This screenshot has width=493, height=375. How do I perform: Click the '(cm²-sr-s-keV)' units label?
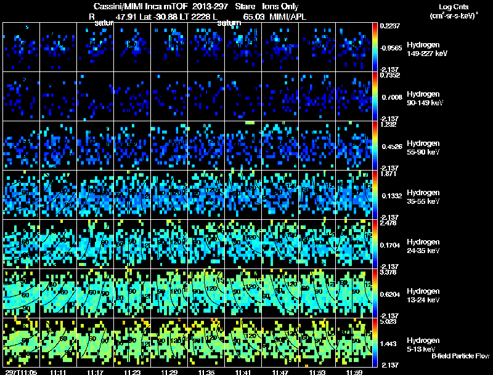[452, 15]
